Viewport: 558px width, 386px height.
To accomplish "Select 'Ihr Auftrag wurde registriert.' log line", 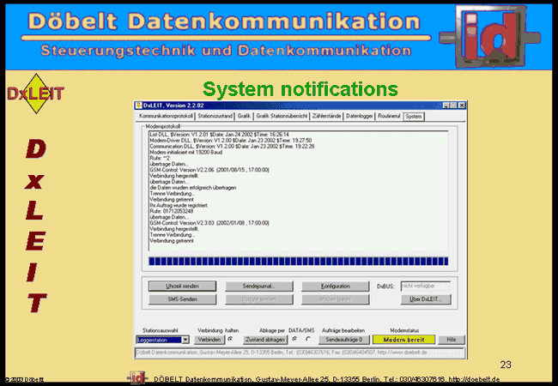I will click(x=179, y=206).
